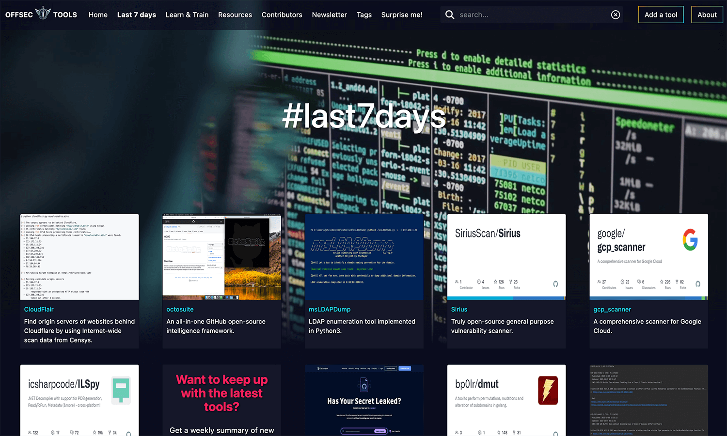Click the bp0lr/dmut card image
Screen dimensions: 727x436
pyautogui.click(x=506, y=400)
